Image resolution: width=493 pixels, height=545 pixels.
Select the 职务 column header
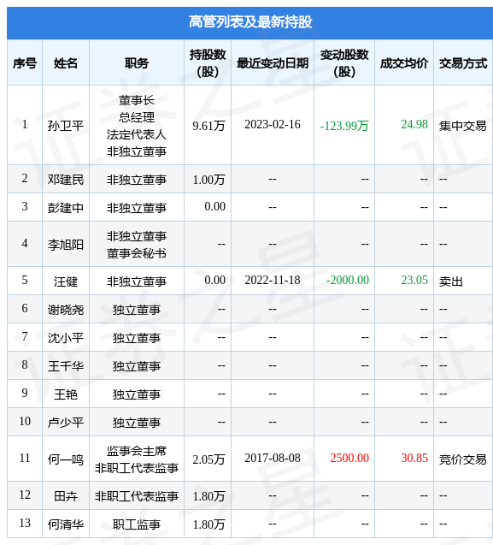click(137, 63)
